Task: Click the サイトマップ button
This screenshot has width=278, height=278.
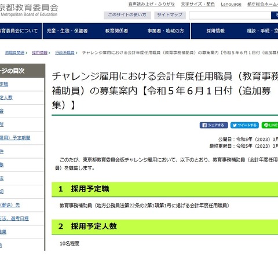Action: coord(170,15)
